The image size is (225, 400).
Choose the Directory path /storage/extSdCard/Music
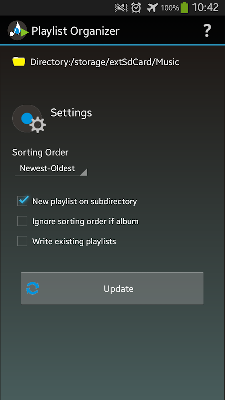click(x=104, y=62)
